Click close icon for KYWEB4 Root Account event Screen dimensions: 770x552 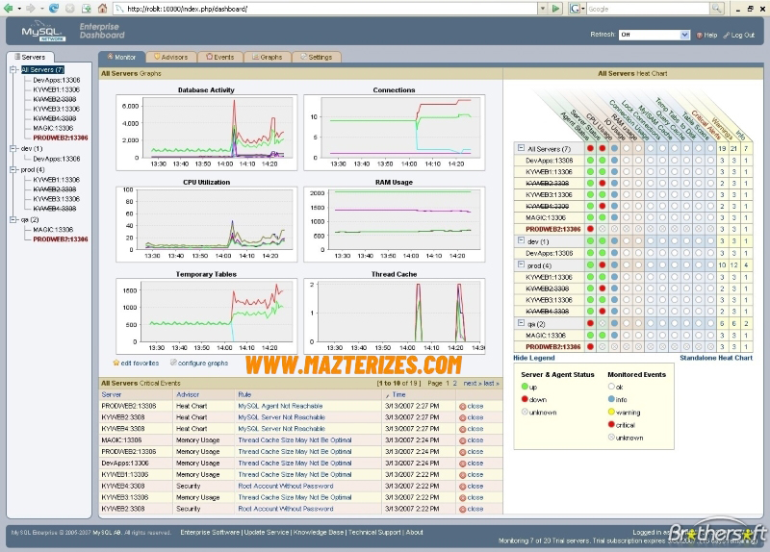[x=463, y=487]
